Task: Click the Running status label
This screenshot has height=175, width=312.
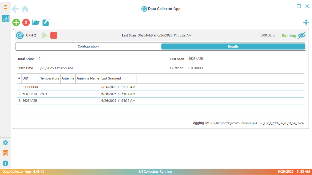Action: click(289, 36)
